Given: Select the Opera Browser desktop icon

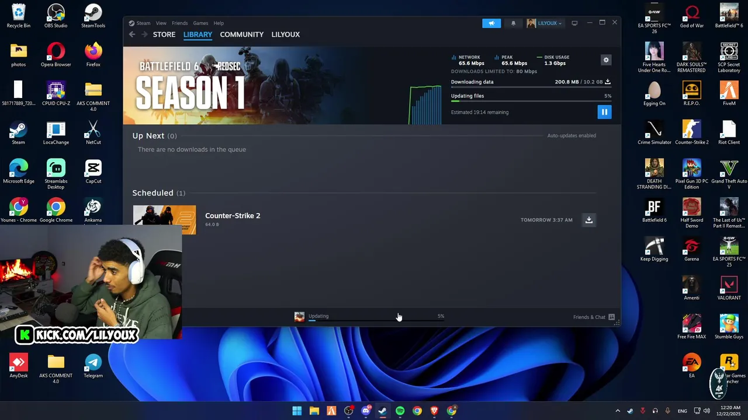Looking at the screenshot, I should tap(56, 55).
